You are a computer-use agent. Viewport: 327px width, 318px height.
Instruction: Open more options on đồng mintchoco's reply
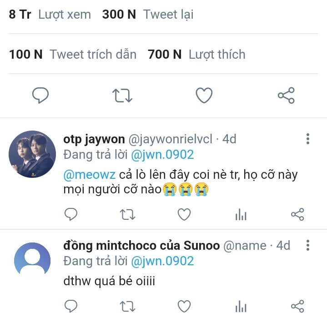[x=308, y=246]
